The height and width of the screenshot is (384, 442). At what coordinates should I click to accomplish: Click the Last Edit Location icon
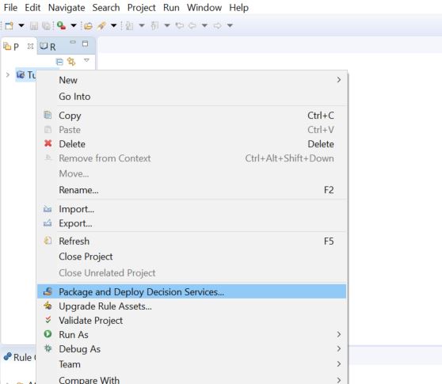click(180, 26)
